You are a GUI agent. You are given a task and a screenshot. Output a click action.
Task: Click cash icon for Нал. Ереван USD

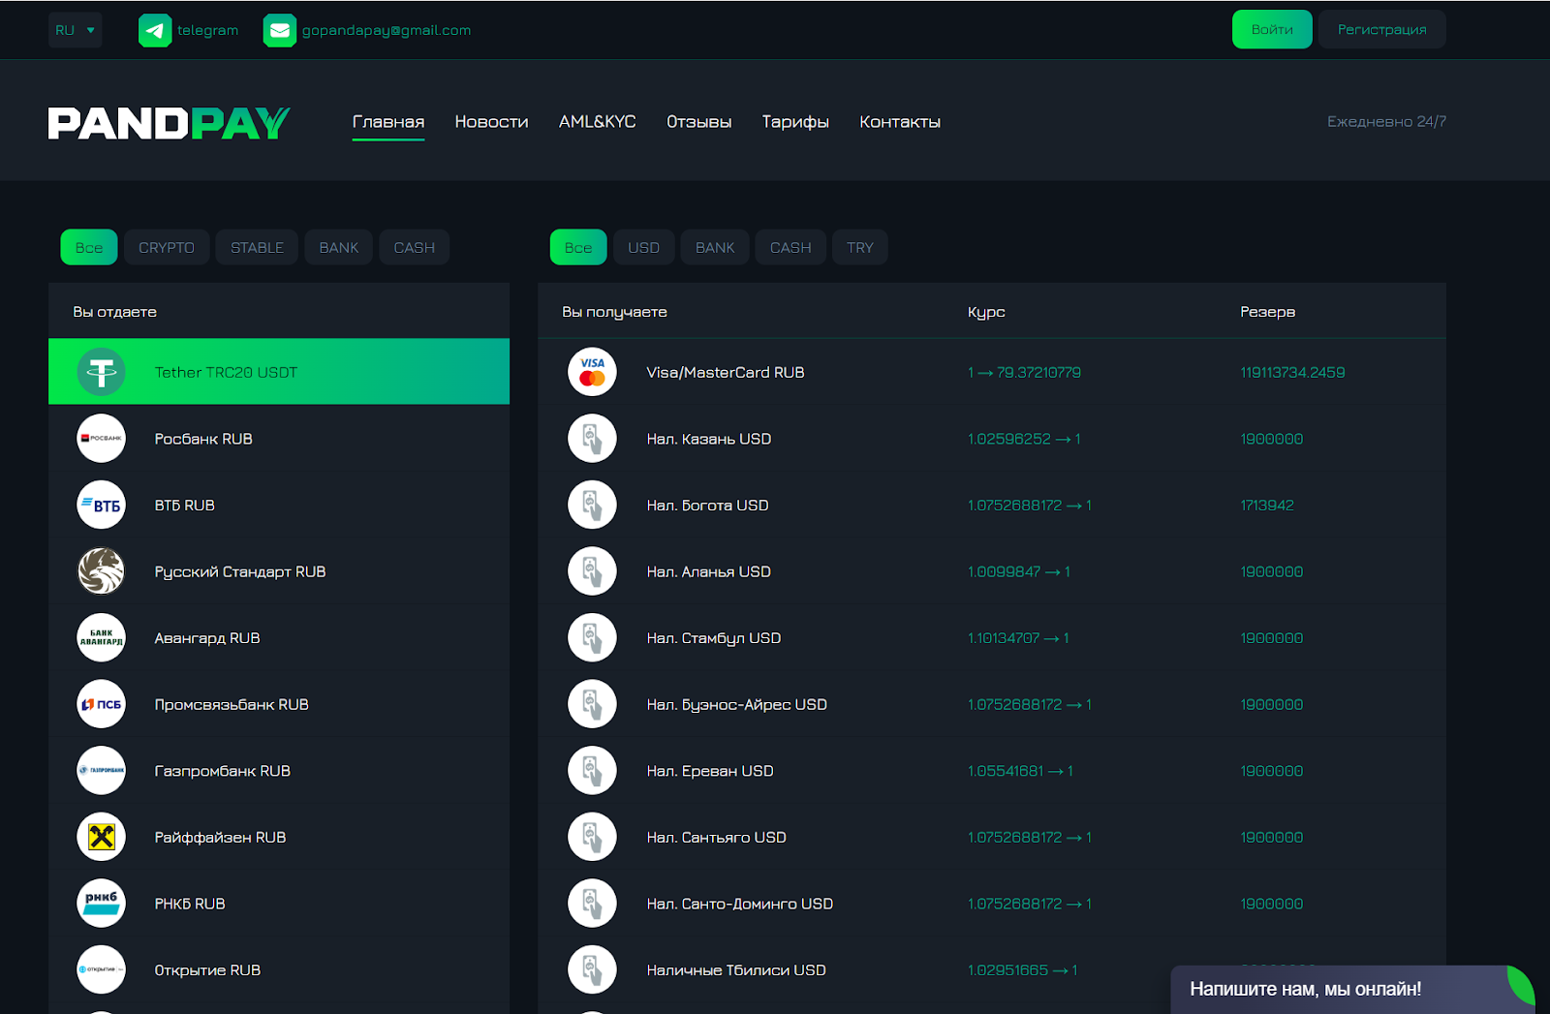592,771
